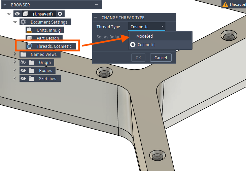The height and width of the screenshot is (171, 246).
Task: Show the hidden Origin folder
Action: click(x=23, y=62)
